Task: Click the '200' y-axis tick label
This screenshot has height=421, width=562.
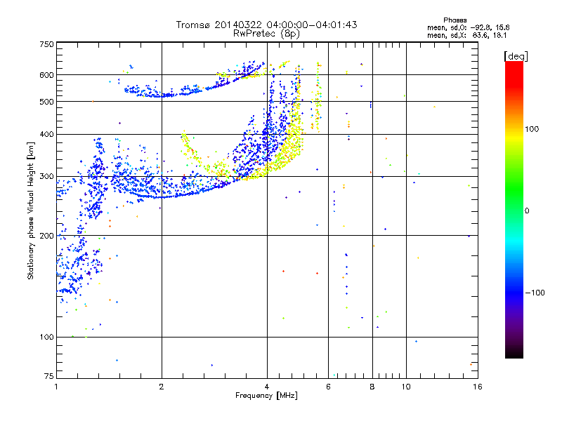Action: 46,236
